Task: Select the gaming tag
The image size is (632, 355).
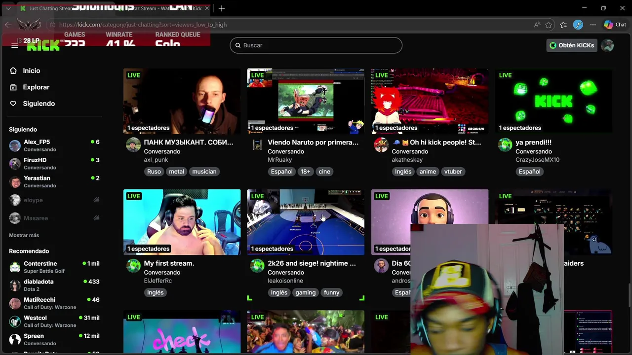Action: [305, 292]
